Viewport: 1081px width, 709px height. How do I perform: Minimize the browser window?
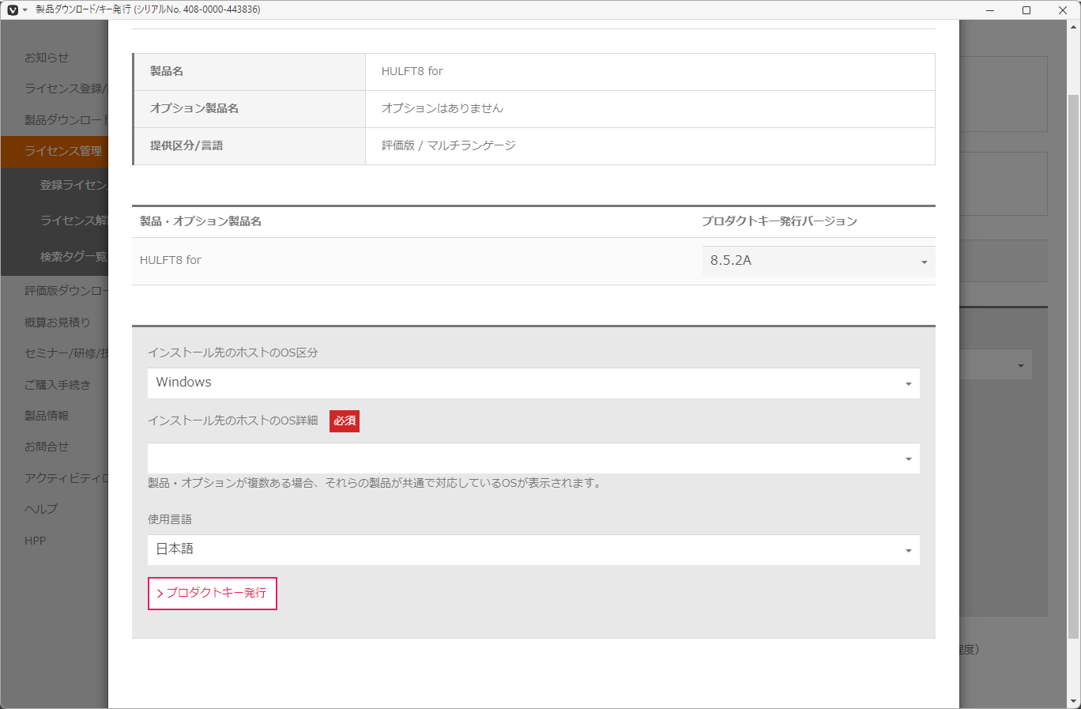click(990, 9)
